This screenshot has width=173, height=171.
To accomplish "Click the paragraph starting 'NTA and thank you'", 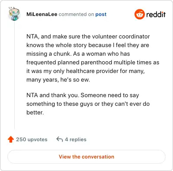I will pos(88,104).
